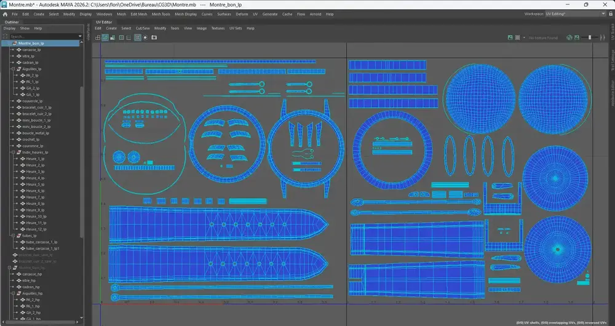This screenshot has width=615, height=326.
Task: Collapse the Aiguilles_hp group
Action: (13, 293)
